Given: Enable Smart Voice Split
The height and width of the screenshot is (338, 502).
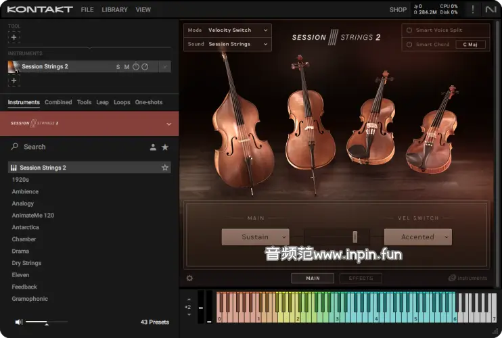Looking at the screenshot, I should 409,30.
